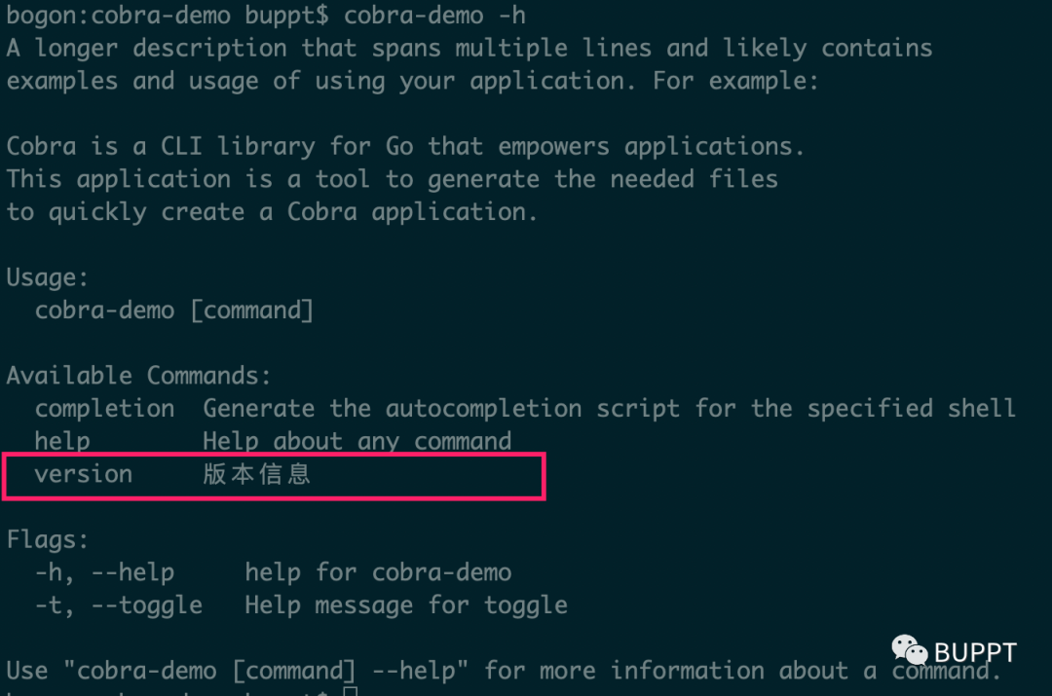Click 'Help about any command' description

[357, 441]
